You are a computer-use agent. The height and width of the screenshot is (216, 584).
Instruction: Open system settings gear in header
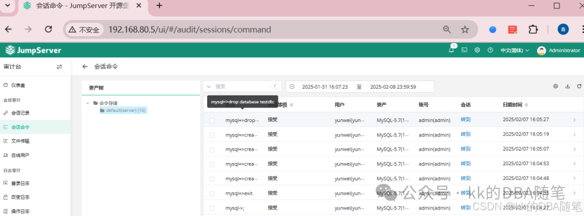(x=477, y=50)
